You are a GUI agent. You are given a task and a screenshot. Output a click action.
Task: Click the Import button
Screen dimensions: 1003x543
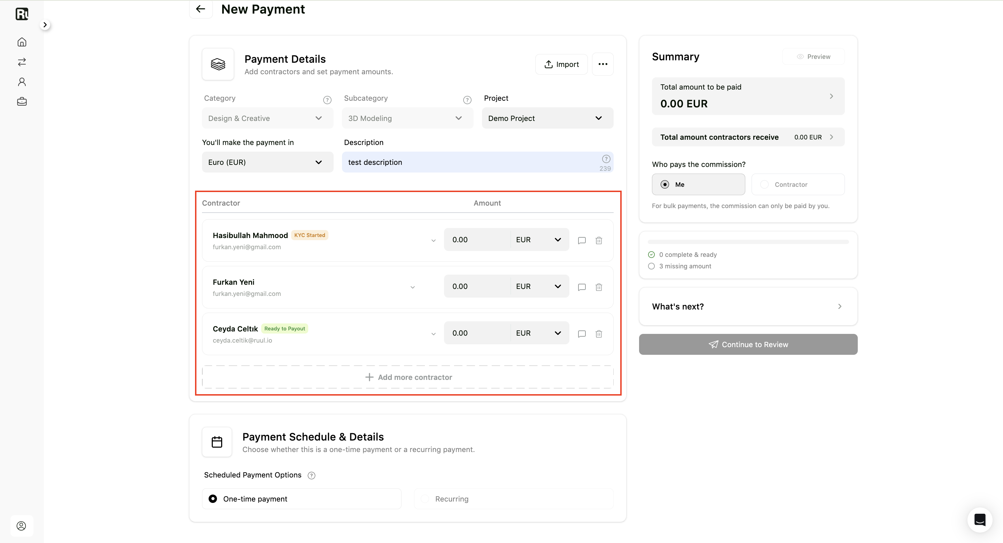561,64
